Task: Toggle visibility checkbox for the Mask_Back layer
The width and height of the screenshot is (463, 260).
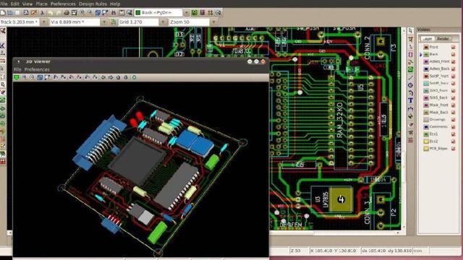Action: (x=454, y=113)
